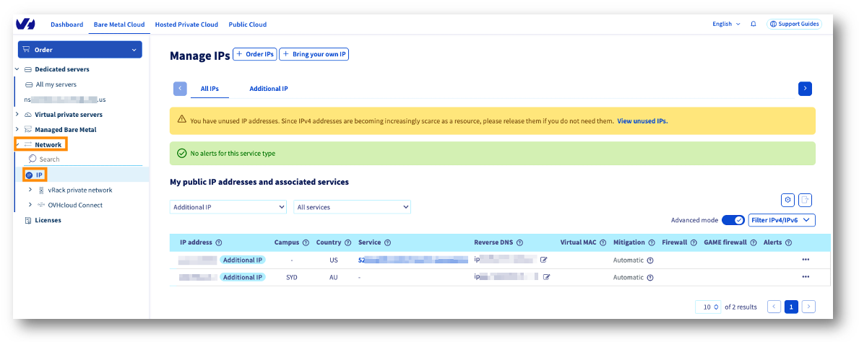The image size is (859, 342).
Task: Open Licenses in the sidebar
Action: coord(48,220)
